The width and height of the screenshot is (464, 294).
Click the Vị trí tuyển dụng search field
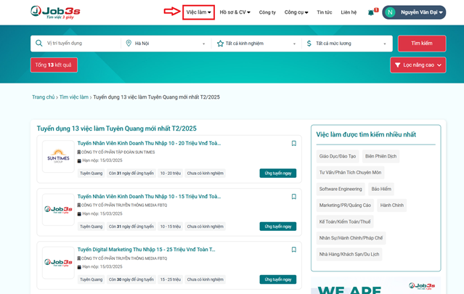[x=80, y=44]
